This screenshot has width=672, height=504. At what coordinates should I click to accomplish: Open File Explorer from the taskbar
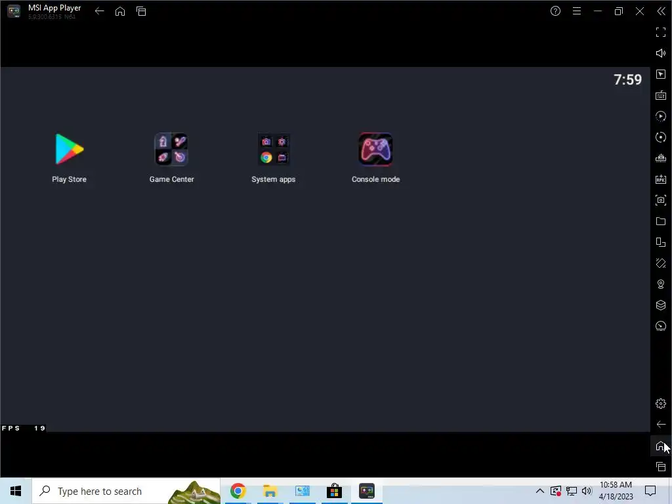click(x=270, y=491)
